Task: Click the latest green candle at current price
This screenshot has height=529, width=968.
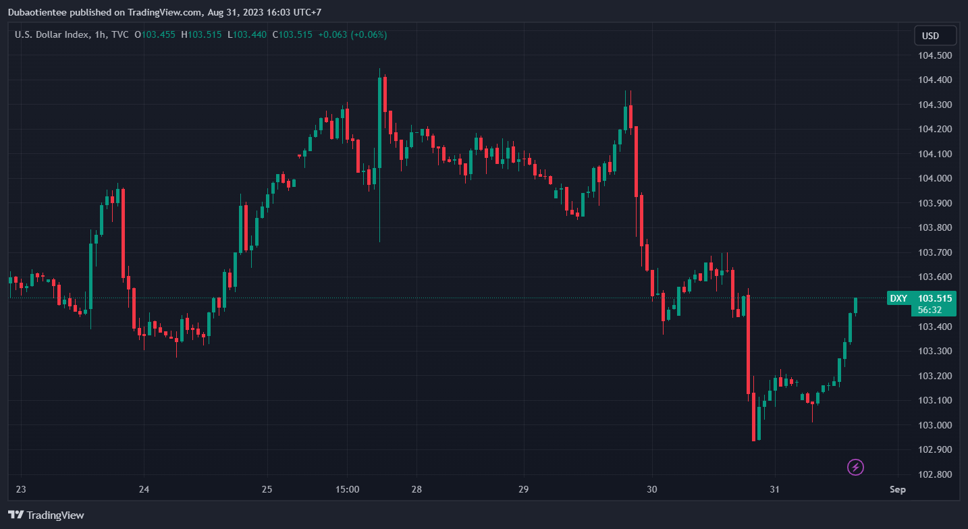Action: pyautogui.click(x=855, y=306)
